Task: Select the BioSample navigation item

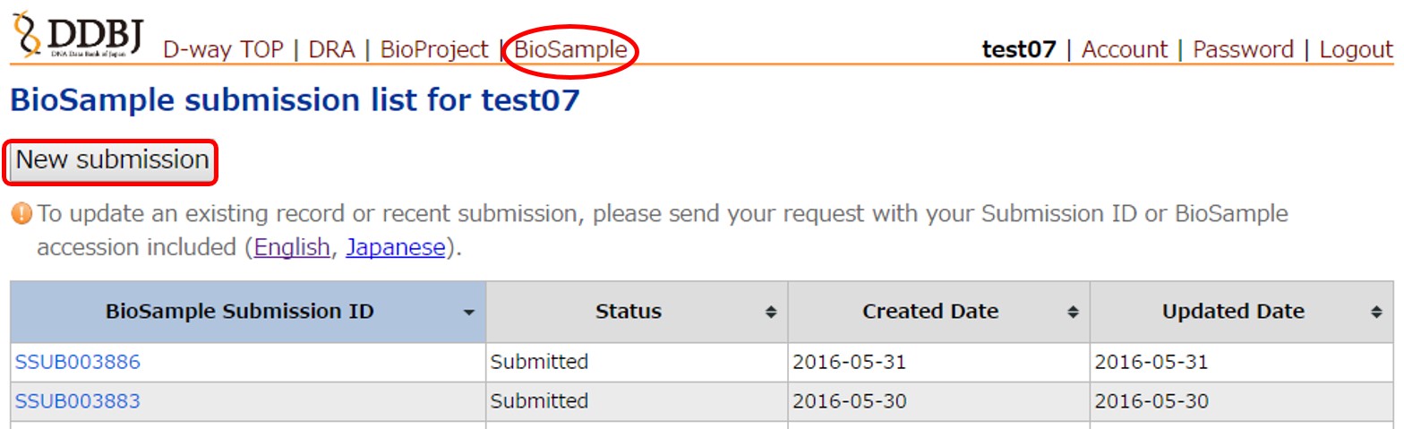Action: click(570, 50)
